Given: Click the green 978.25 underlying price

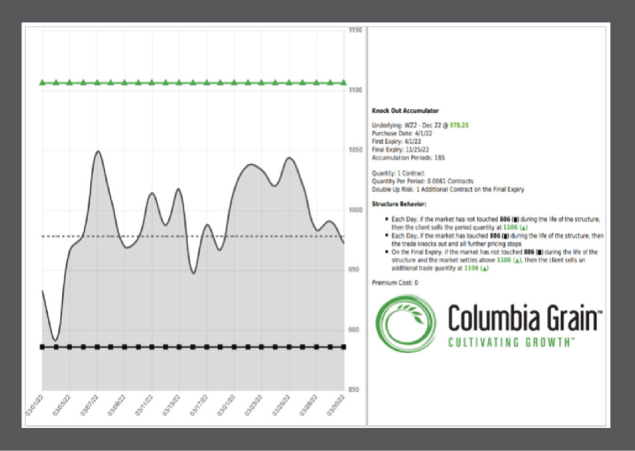Looking at the screenshot, I should tap(459, 126).
